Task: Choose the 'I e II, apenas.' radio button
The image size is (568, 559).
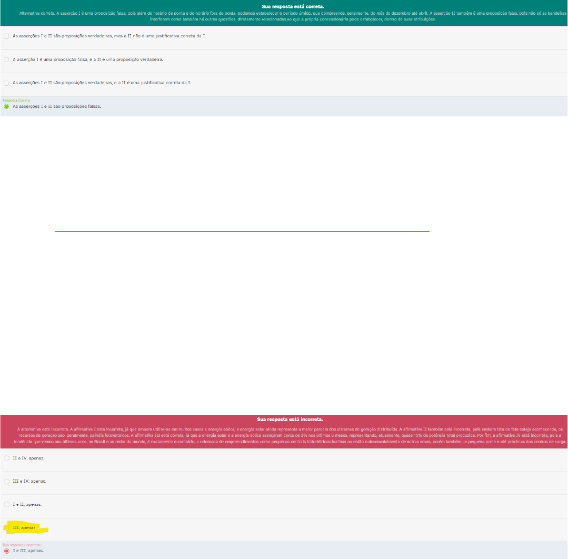Action: tap(6, 504)
